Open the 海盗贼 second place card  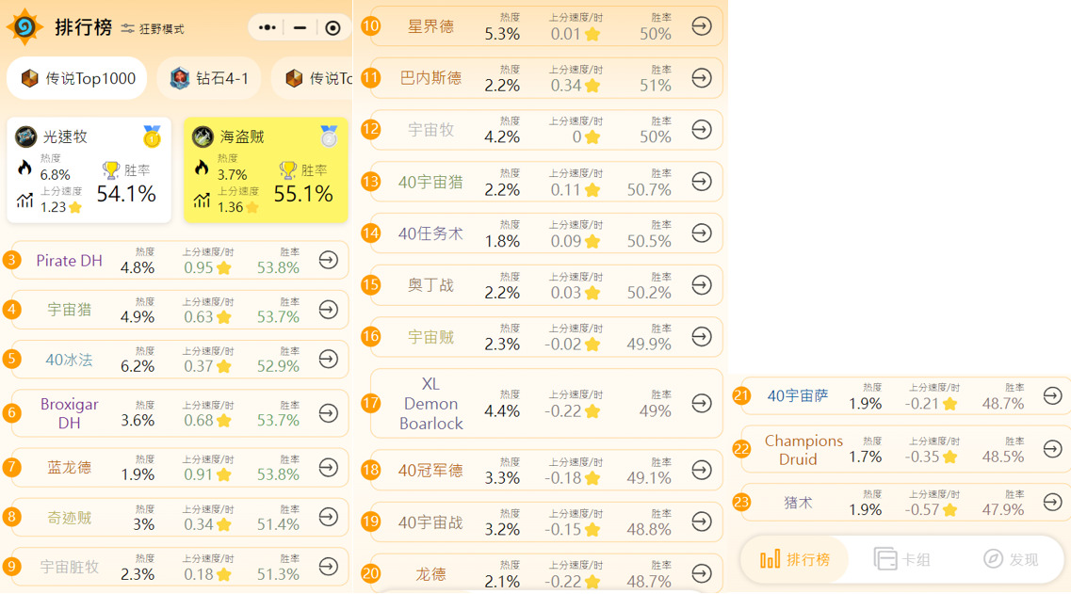point(266,170)
